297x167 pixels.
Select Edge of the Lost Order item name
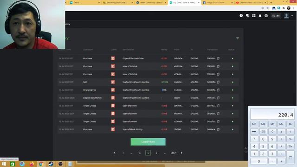click(133, 58)
